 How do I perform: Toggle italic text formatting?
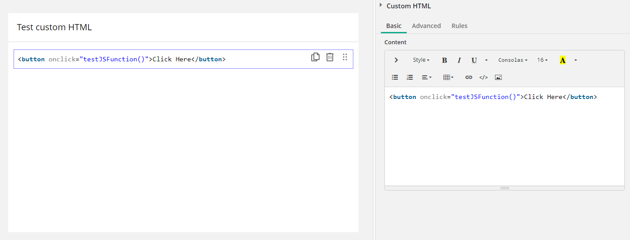pos(459,60)
